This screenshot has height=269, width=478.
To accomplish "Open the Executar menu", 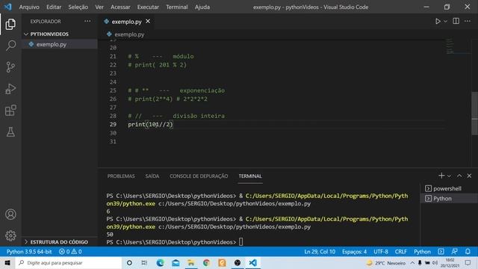I will coord(148,7).
